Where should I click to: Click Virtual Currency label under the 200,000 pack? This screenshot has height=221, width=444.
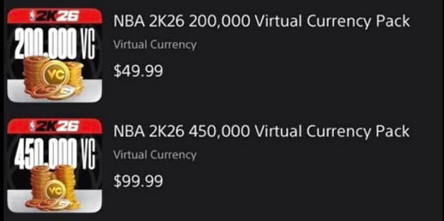pos(155,45)
